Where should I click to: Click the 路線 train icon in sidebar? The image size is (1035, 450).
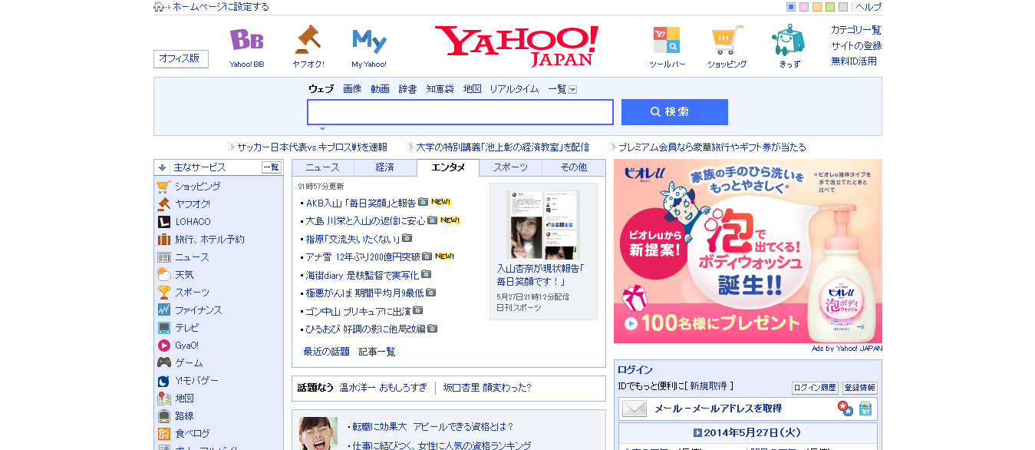click(x=163, y=416)
